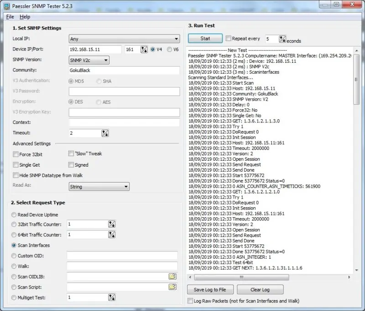Image resolution: width=365 pixels, height=311 pixels.
Task: Click the Scan Script folder browse icon
Action: [x=172, y=287]
